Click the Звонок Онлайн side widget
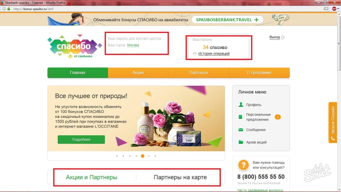 [x=333, y=122]
